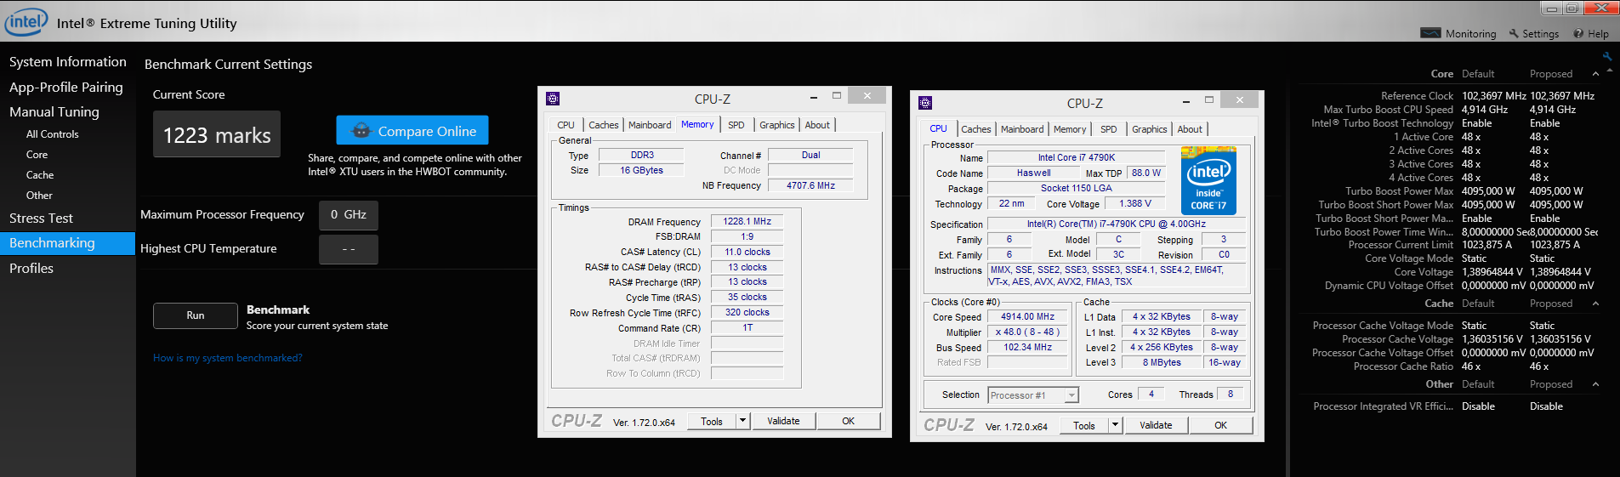Run the benchmark
The image size is (1620, 477).
click(196, 315)
